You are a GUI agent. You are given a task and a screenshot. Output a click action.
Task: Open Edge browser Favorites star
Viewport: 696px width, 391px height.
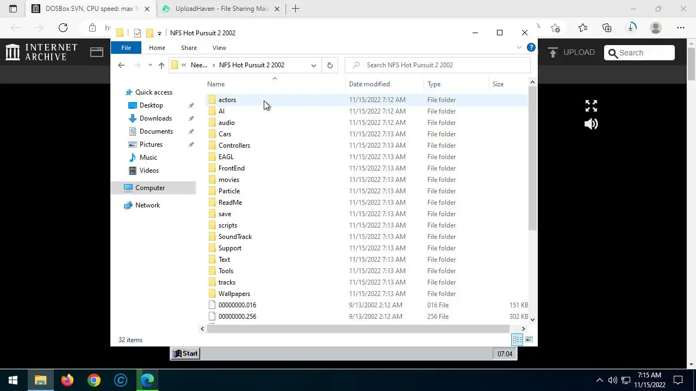tap(583, 28)
